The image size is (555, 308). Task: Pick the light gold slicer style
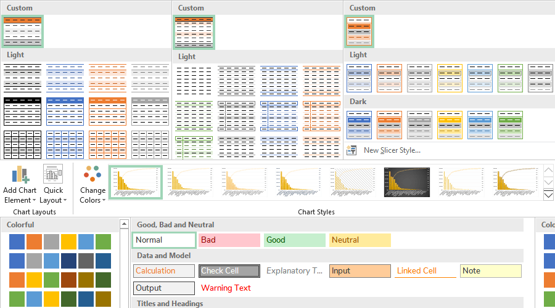[450, 78]
